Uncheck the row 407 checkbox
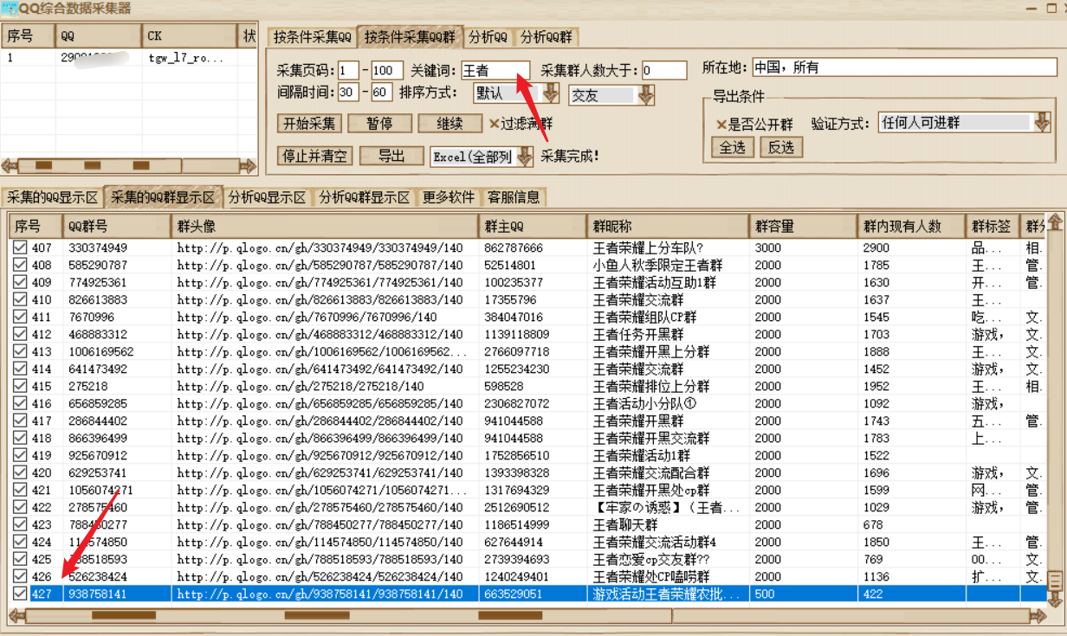This screenshot has width=1067, height=636. point(20,248)
